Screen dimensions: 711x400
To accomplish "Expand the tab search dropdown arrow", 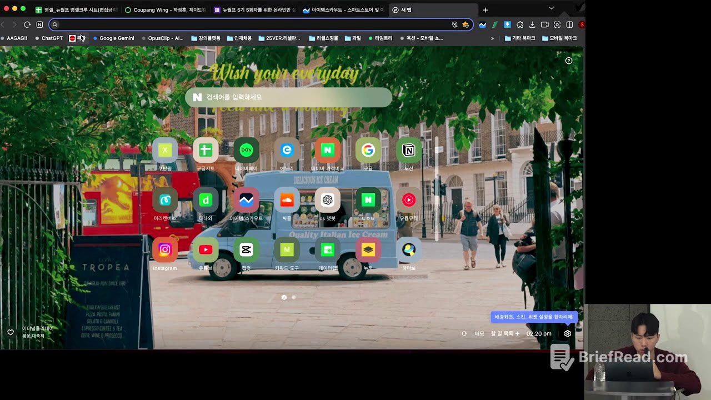I will (x=551, y=8).
